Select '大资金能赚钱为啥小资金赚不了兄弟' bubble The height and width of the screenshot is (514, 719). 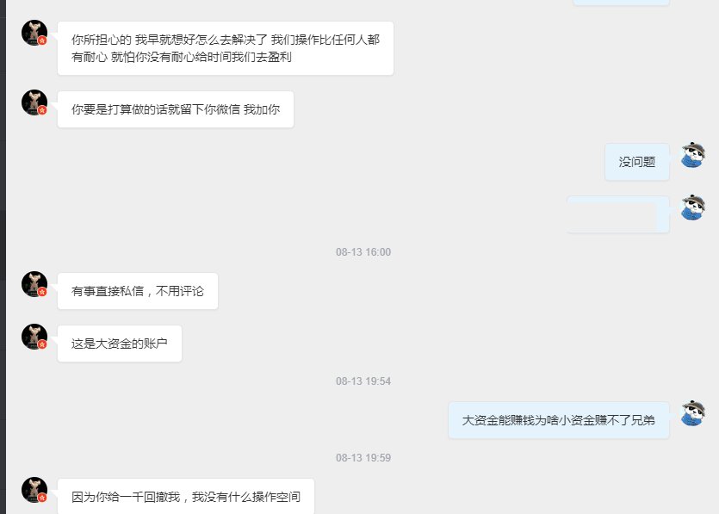[559, 420]
